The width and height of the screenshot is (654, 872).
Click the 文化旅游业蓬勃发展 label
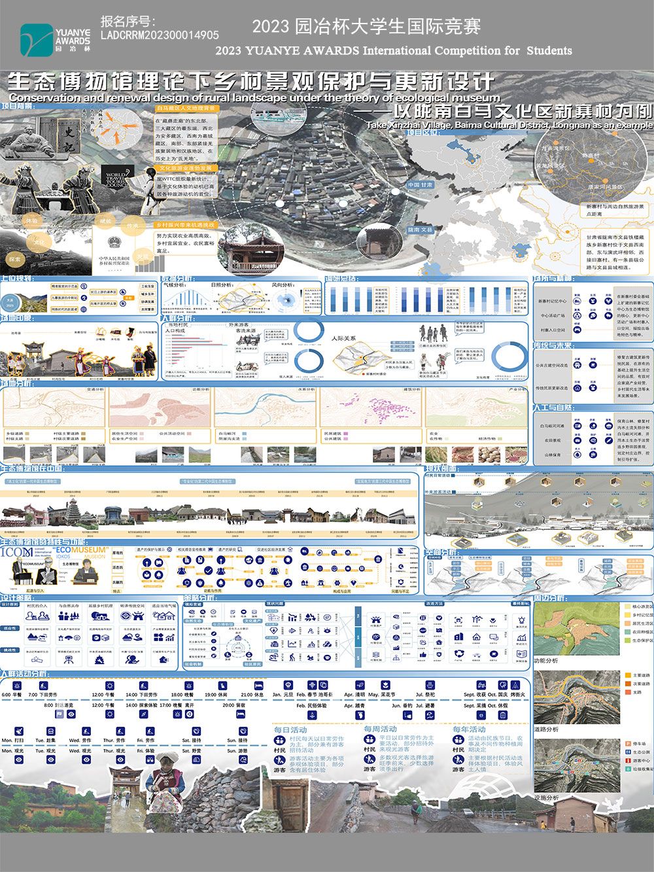coord(184,168)
